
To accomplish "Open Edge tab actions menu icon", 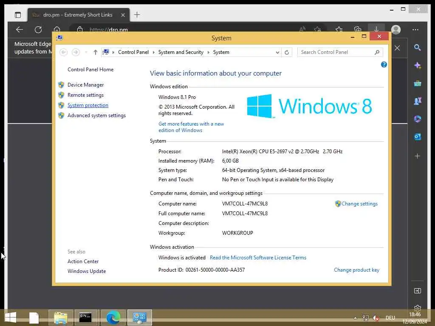I will [18, 15].
